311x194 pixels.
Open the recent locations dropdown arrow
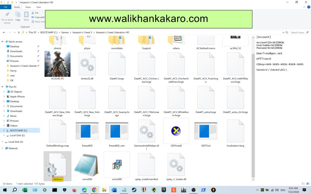pos(15,32)
